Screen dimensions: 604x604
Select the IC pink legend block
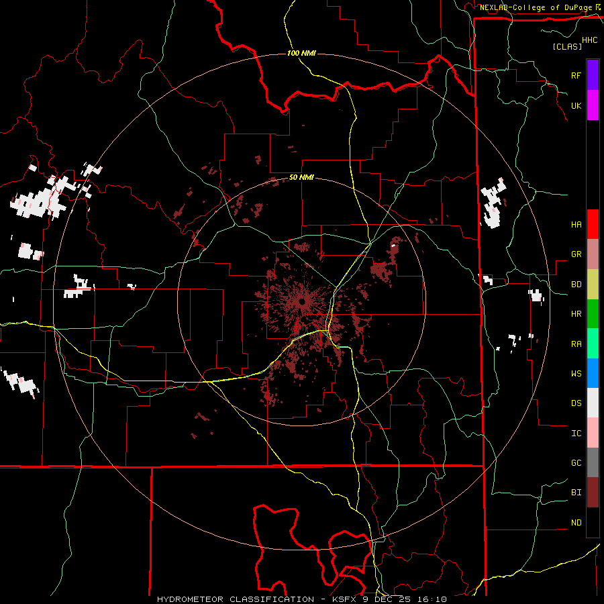(x=593, y=433)
